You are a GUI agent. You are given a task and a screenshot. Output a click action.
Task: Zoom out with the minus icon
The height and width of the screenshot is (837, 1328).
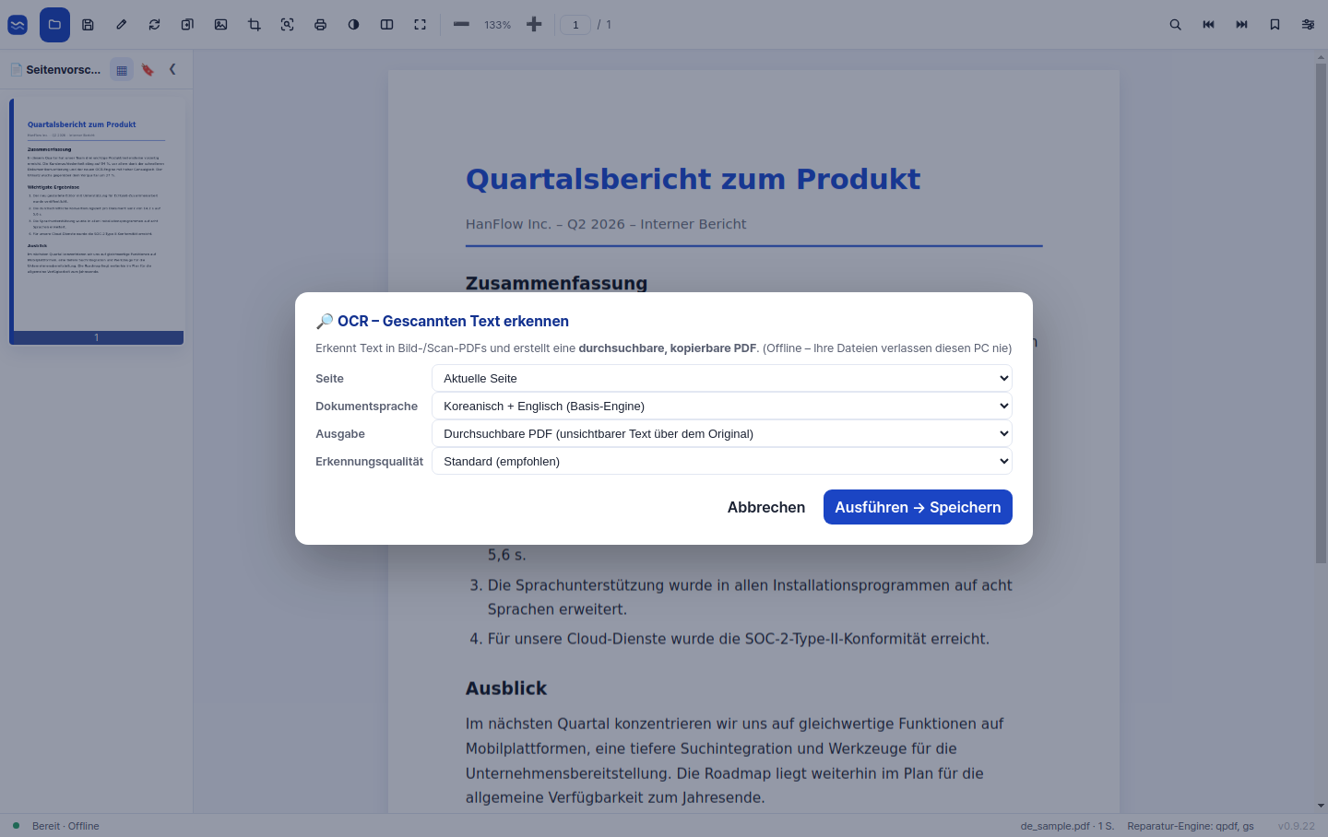pyautogui.click(x=461, y=24)
